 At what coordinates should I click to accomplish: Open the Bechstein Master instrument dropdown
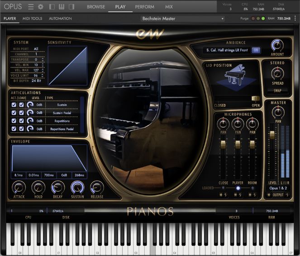pos(183,19)
